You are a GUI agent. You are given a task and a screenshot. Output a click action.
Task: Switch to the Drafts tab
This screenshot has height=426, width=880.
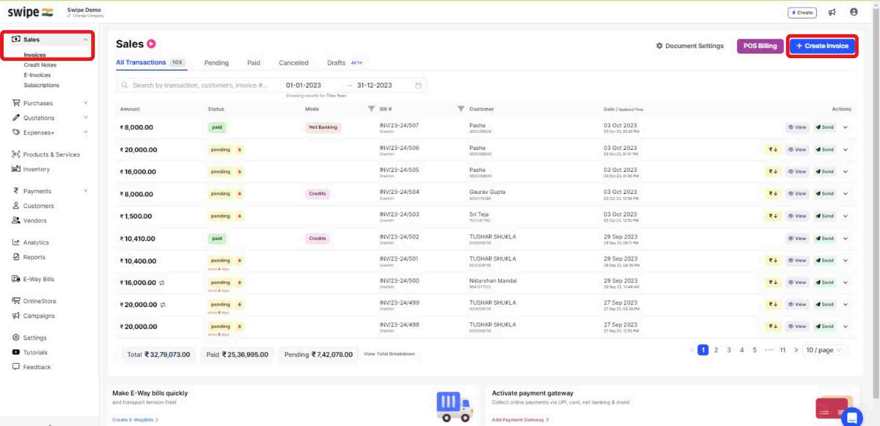(x=336, y=63)
